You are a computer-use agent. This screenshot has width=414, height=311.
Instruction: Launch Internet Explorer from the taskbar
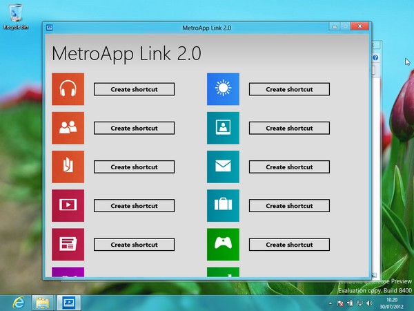[x=19, y=303]
